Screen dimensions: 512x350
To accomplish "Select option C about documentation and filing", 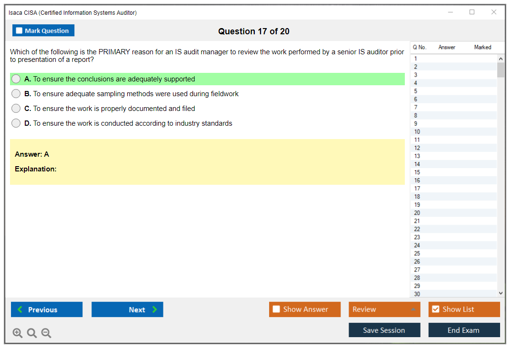I will click(16, 109).
